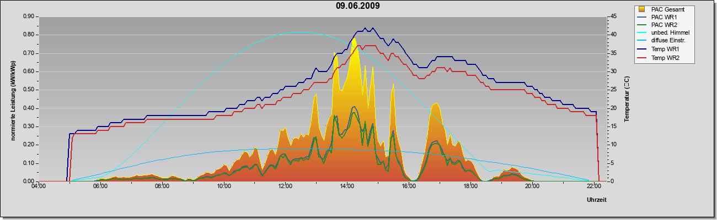Image resolution: width=717 pixels, height=220 pixels.
Task: Click the chart title 09.06.2009
Action: point(357,6)
